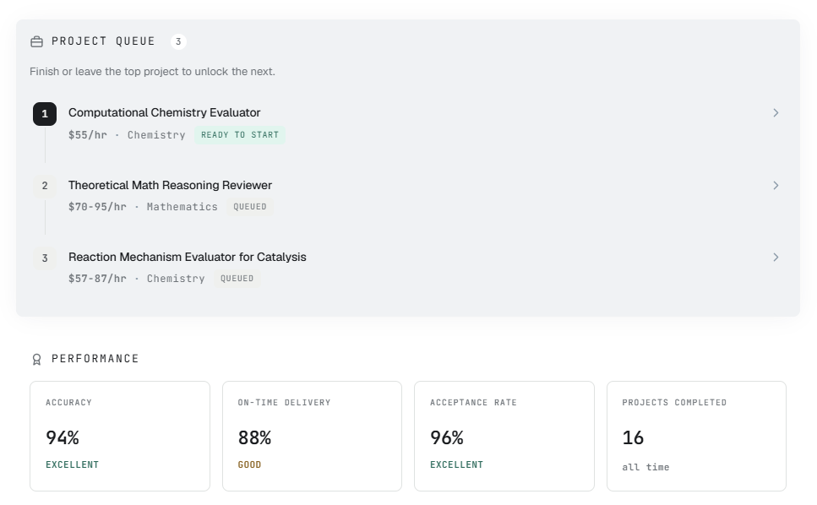Click the EXCELLENT label under 94%
This screenshot has height=505, width=817.
point(72,464)
